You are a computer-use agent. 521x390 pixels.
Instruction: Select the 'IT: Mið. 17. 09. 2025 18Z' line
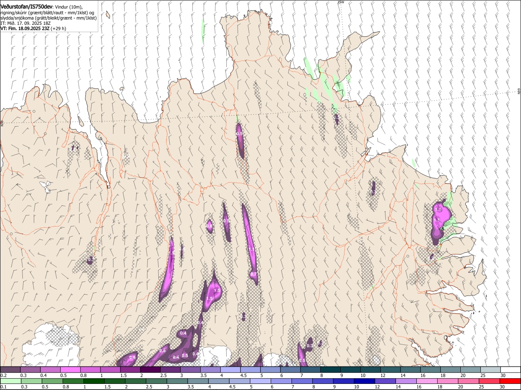(25, 23)
